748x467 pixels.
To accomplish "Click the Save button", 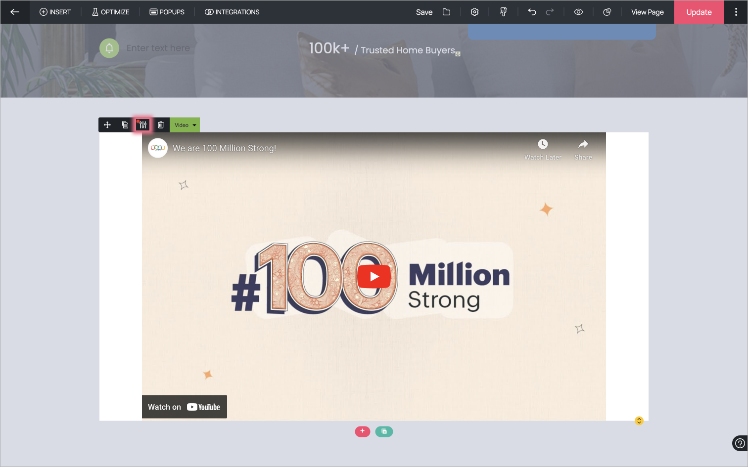I will [424, 12].
